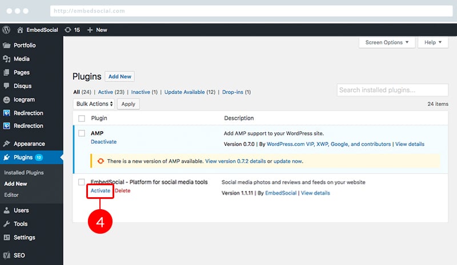
Task: Filter plugins by Update Available
Action: (185, 92)
